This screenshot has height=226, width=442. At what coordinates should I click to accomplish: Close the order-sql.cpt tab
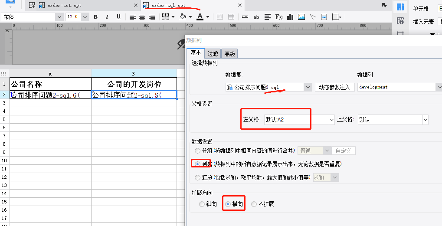click(240, 5)
